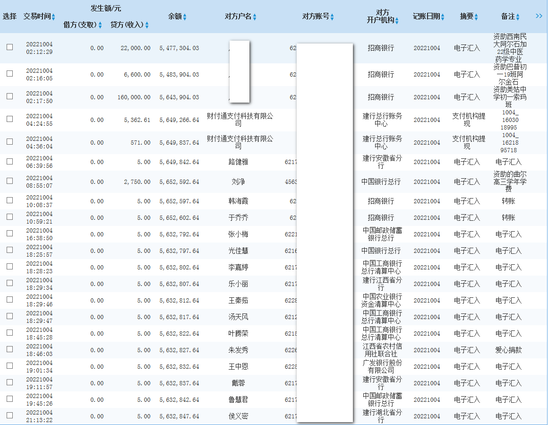The height and width of the screenshot is (425, 548).
Task: Select the 04:36:04 财付通 row checkbox
Action: 10,142
